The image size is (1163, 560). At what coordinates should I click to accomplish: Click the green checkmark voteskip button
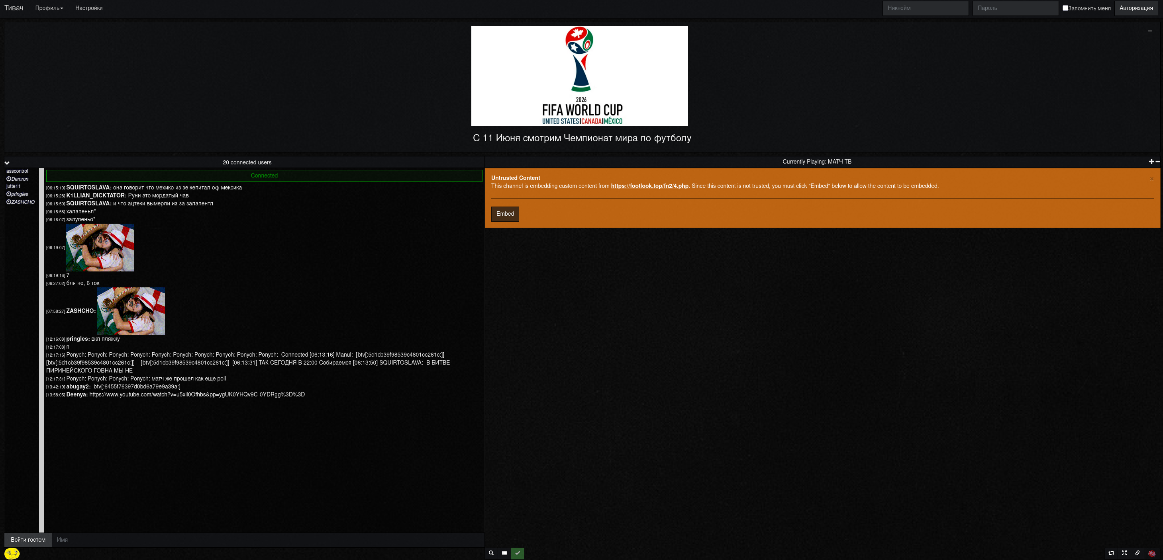518,553
